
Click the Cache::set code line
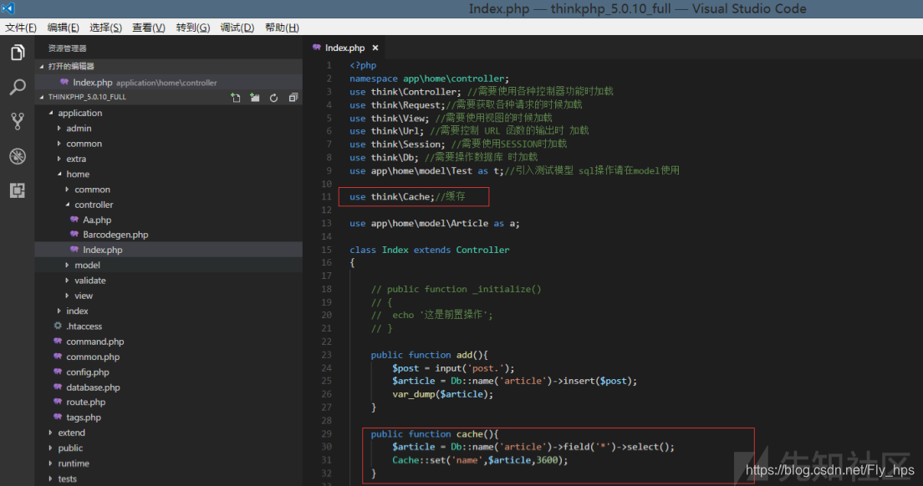[481, 460]
